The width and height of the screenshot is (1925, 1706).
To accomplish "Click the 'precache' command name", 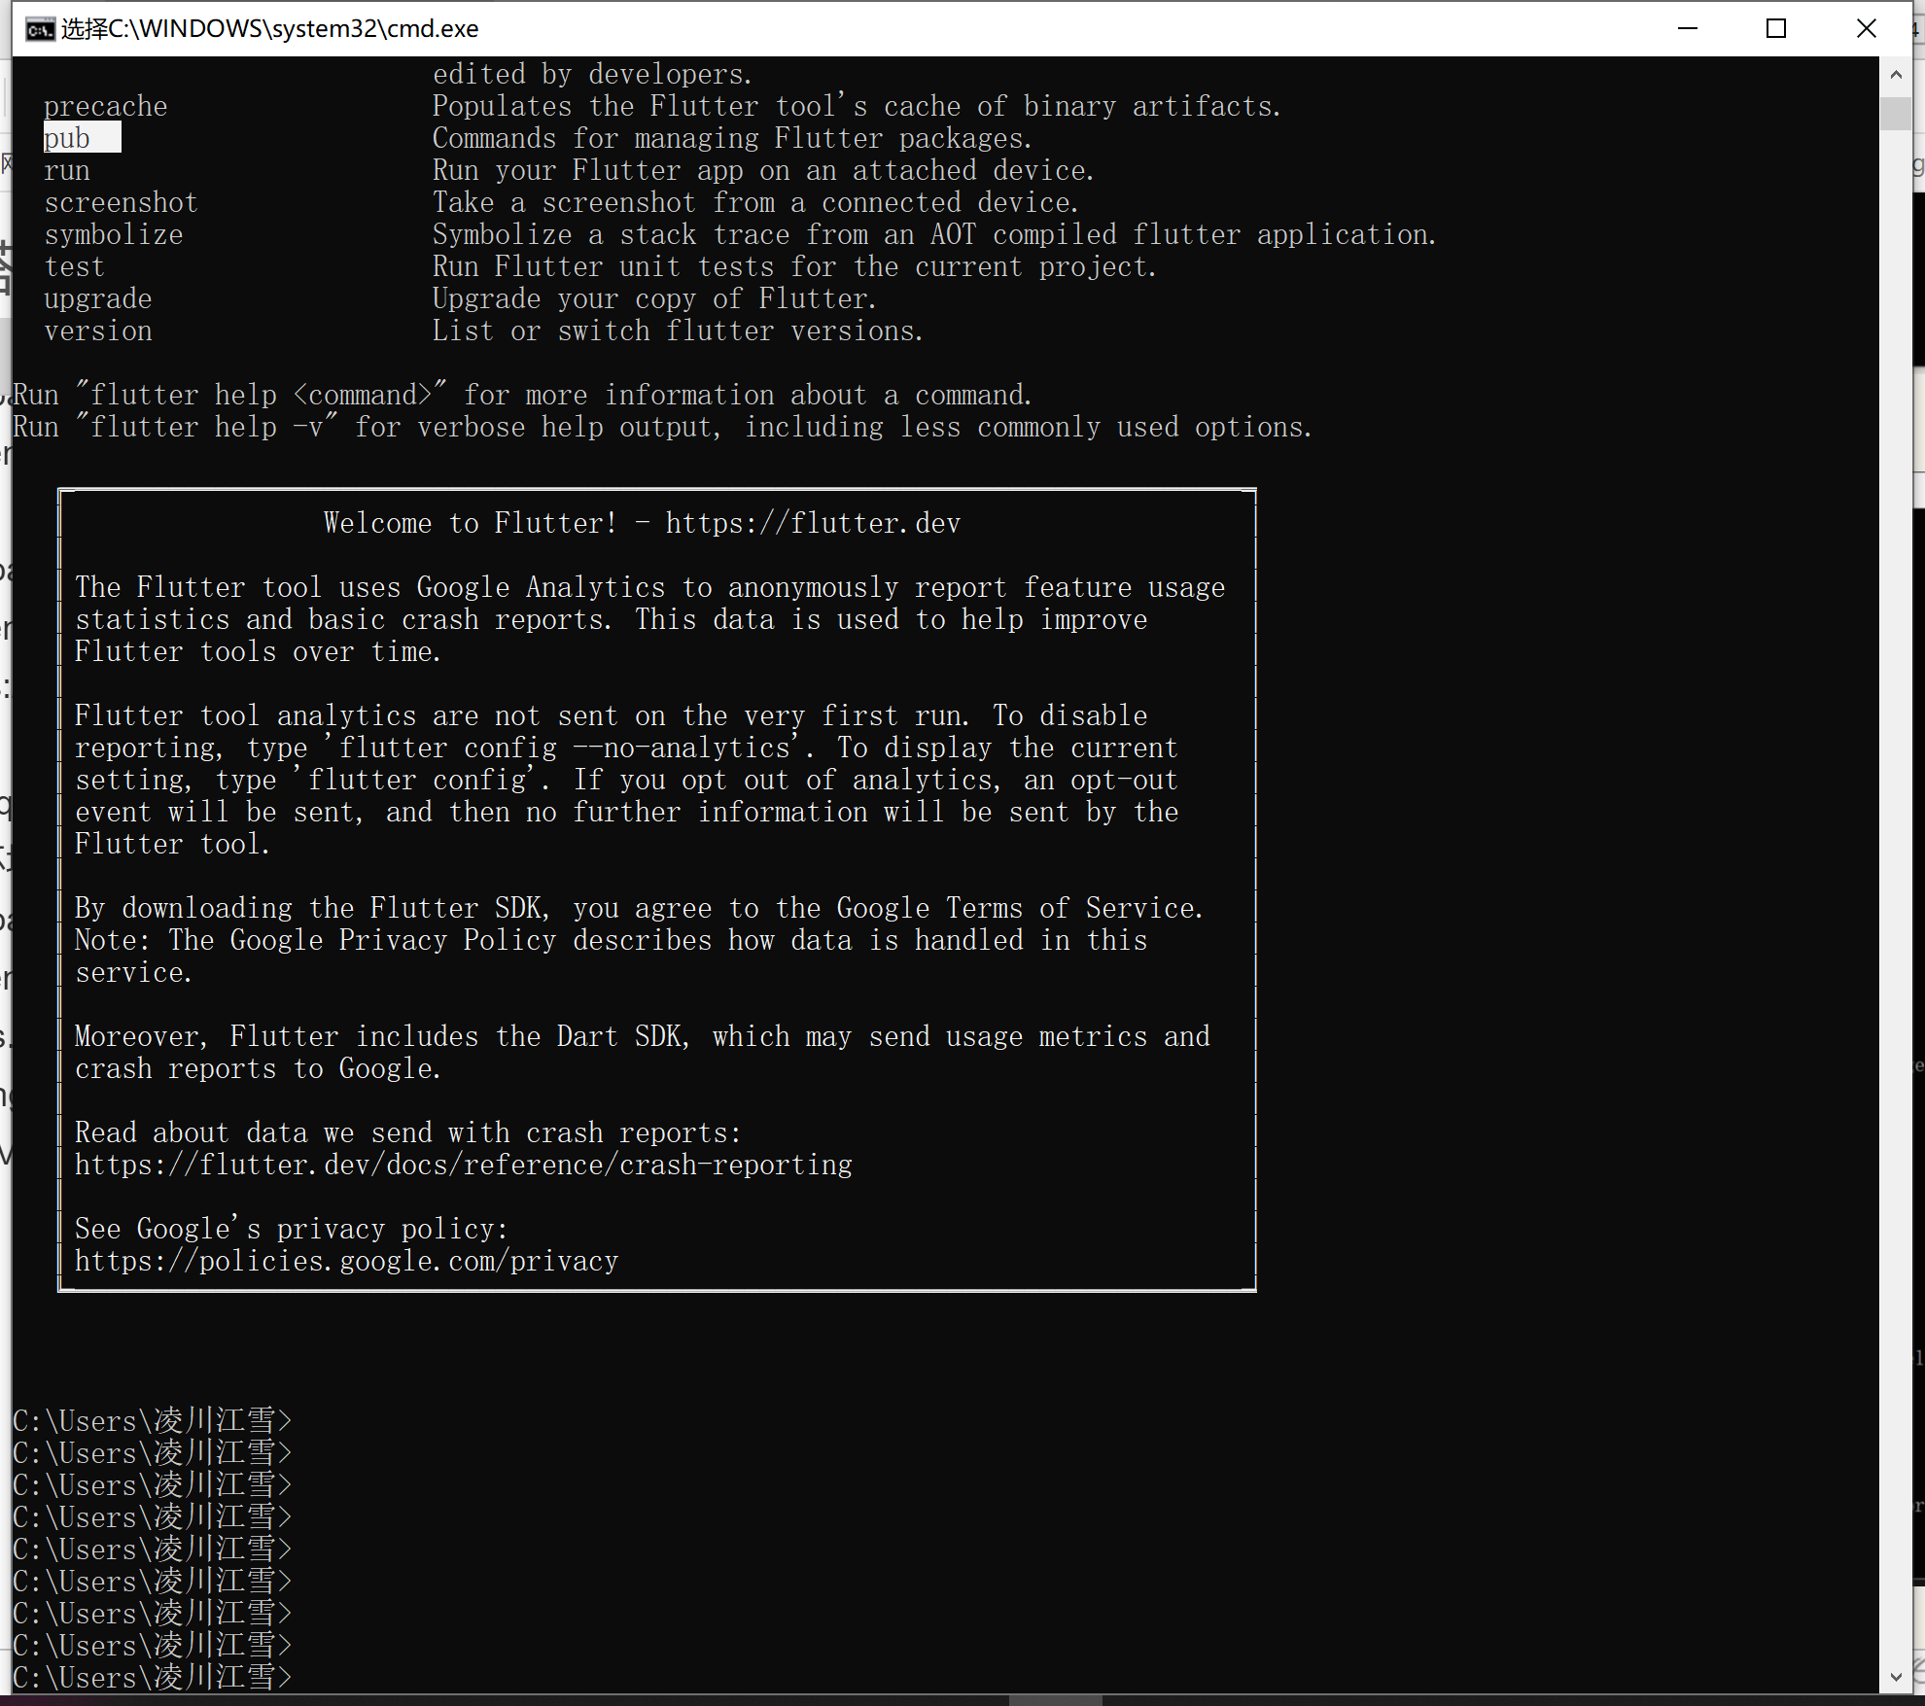I will [x=105, y=106].
